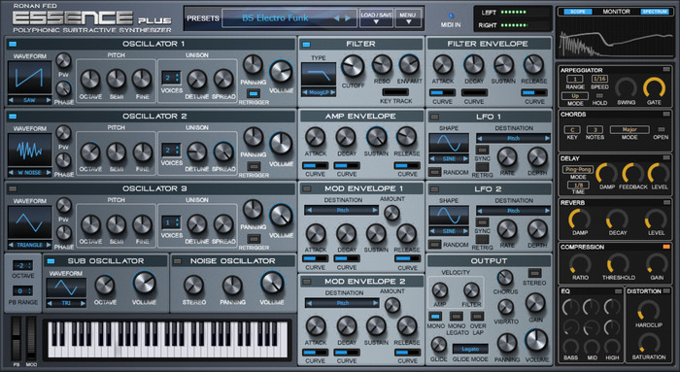Click Oscillator 2 Detune knob
The image size is (680, 372).
[197, 152]
